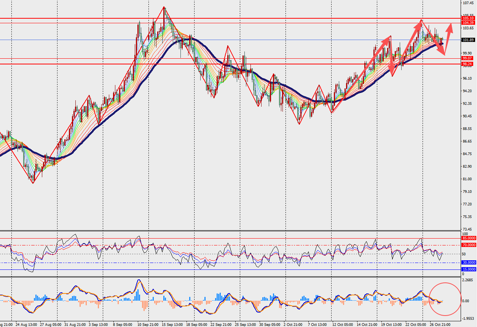This screenshot has width=477, height=327.
Task: Click the 26 Oct 21:00 time label
Action: pos(441,324)
